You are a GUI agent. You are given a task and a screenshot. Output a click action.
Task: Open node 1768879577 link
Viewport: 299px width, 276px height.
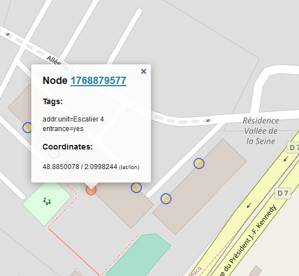click(98, 81)
